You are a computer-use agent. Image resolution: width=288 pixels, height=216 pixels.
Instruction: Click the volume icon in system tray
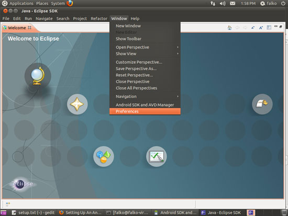pyautogui.click(x=223, y=4)
